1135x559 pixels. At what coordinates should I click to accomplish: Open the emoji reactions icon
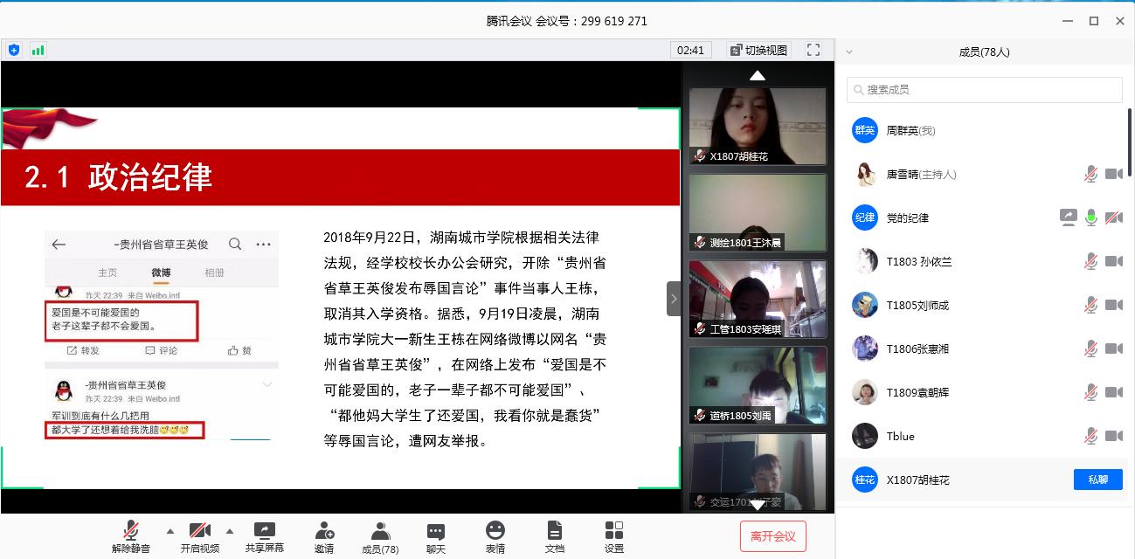(495, 531)
